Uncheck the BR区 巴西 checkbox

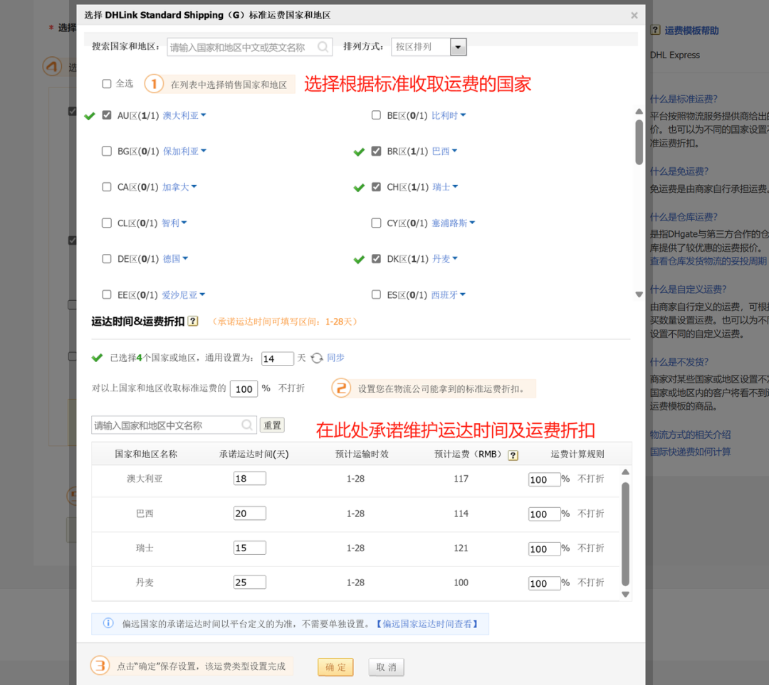pos(376,151)
